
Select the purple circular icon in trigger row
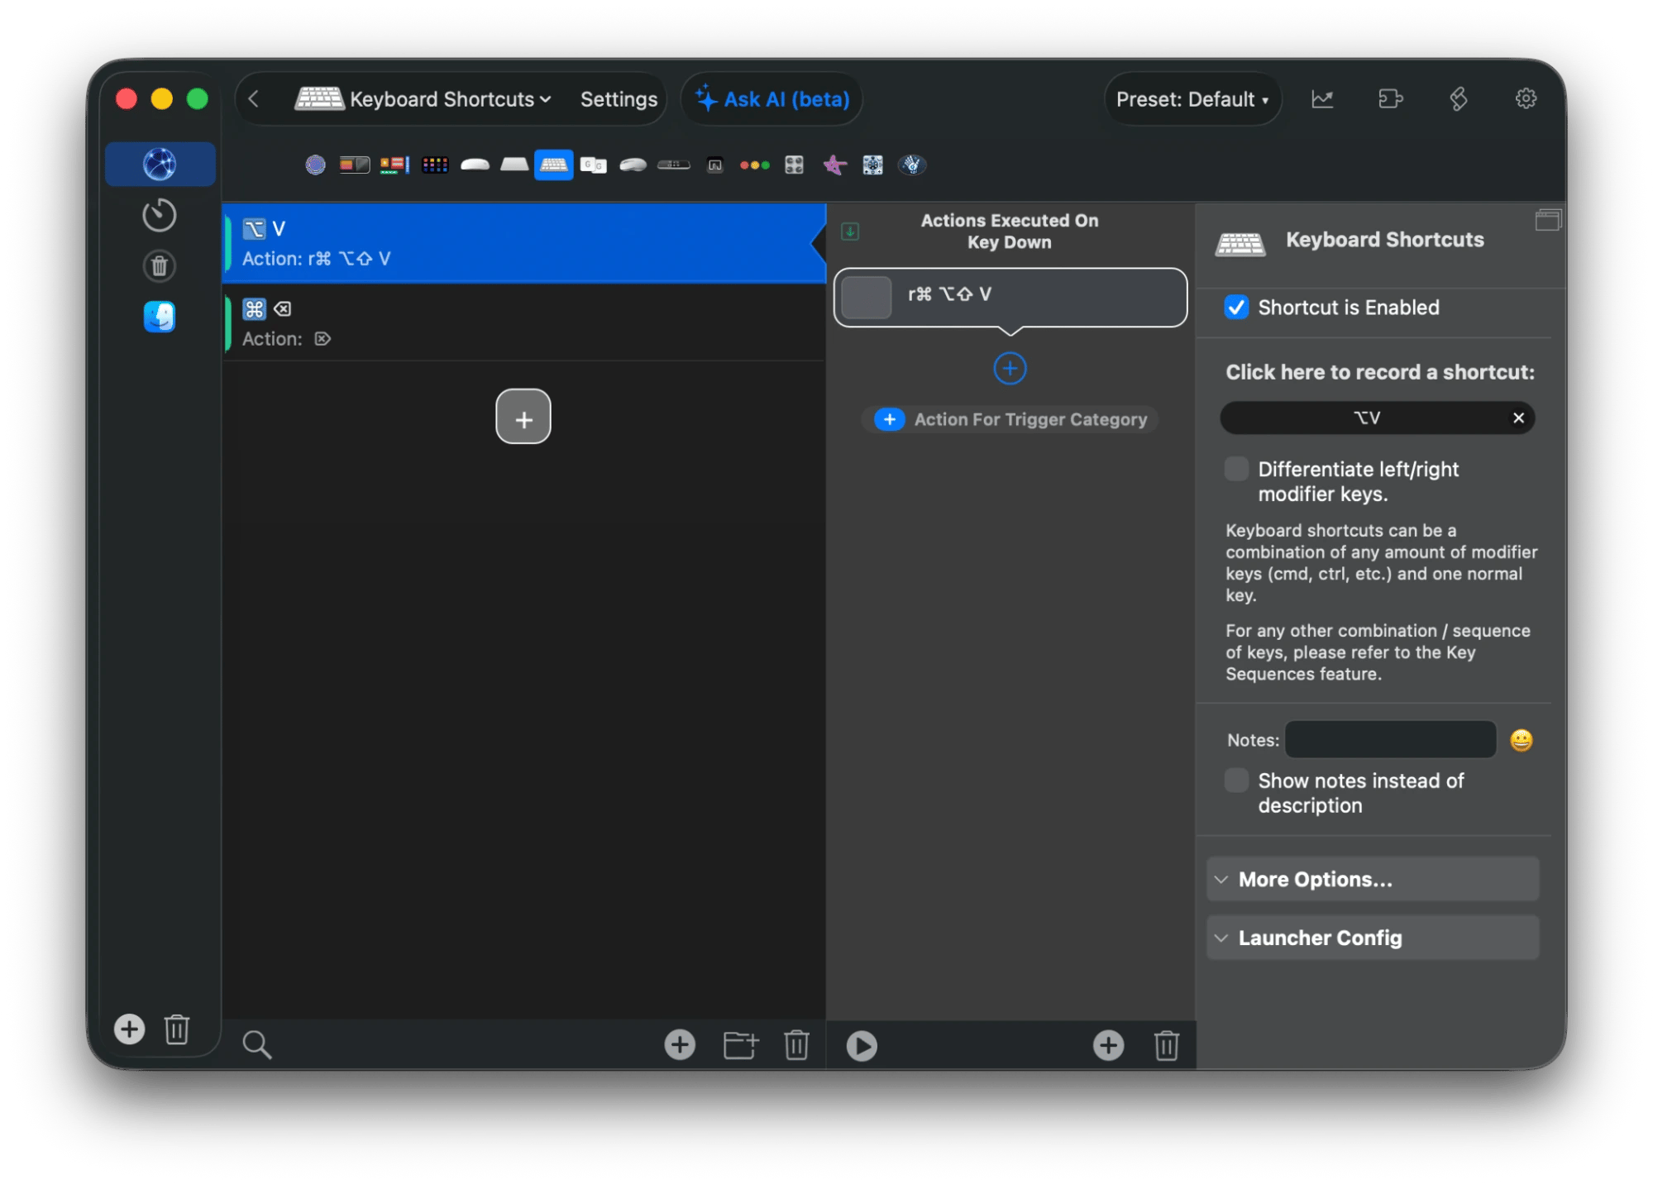[315, 165]
